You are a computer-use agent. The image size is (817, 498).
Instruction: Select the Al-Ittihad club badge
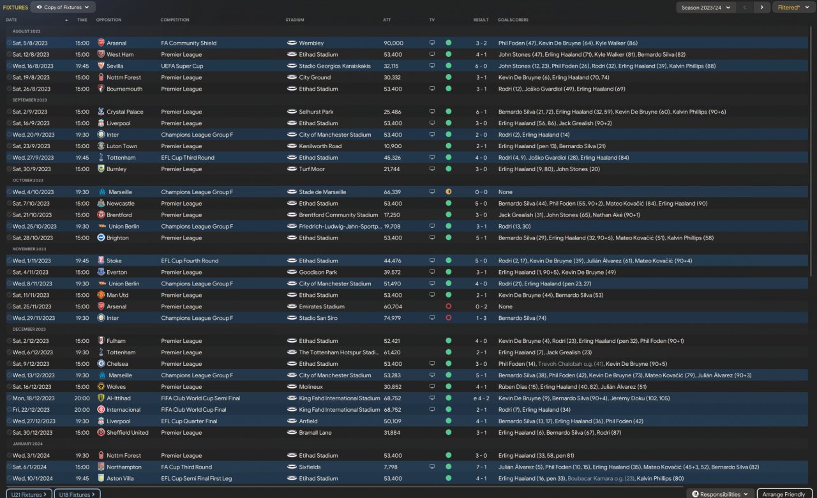[101, 398]
